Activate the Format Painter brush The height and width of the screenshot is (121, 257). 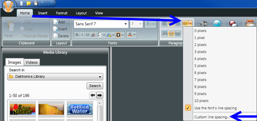click(x=34, y=36)
